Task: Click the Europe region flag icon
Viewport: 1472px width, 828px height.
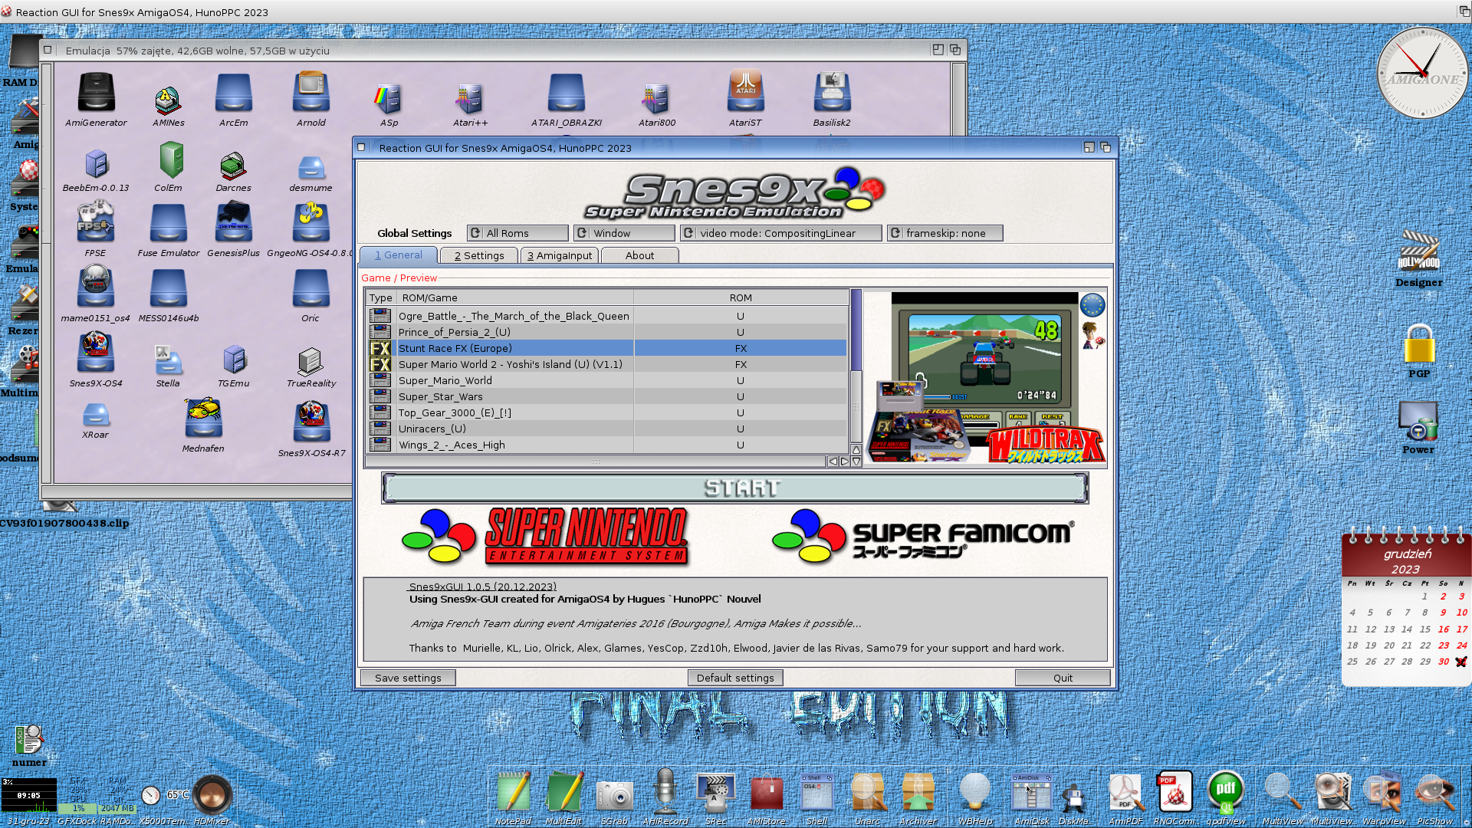Action: (x=1092, y=305)
